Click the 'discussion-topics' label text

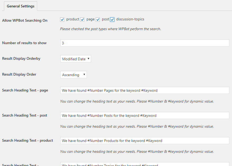[x=130, y=19]
